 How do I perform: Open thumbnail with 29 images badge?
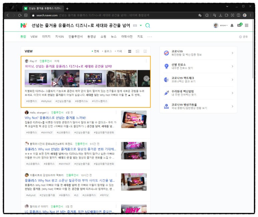134,151
